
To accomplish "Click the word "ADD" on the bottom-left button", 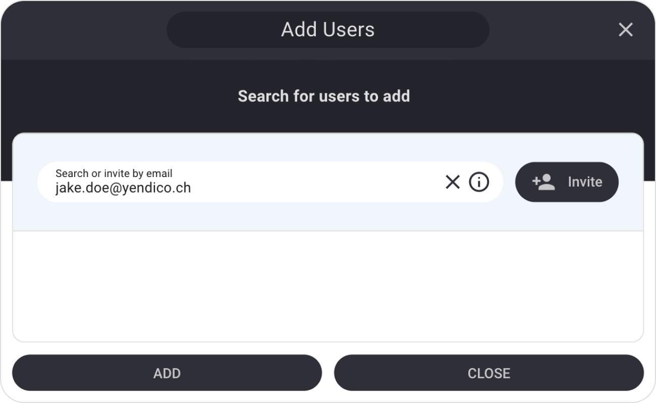I will pyautogui.click(x=167, y=373).
